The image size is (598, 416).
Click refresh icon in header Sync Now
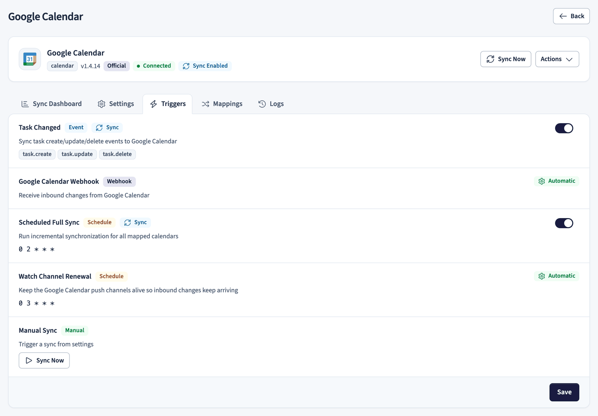pyautogui.click(x=490, y=59)
